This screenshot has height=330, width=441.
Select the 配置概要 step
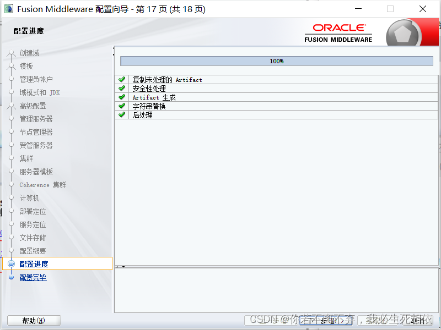(33, 251)
